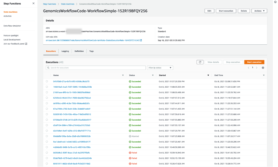This screenshot has height=167, width=278.
Task: Click the Stop execution button
Action: pos(233,62)
